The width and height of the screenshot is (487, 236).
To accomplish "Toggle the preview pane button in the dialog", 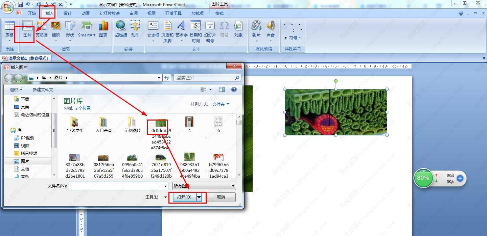I will click(x=222, y=89).
